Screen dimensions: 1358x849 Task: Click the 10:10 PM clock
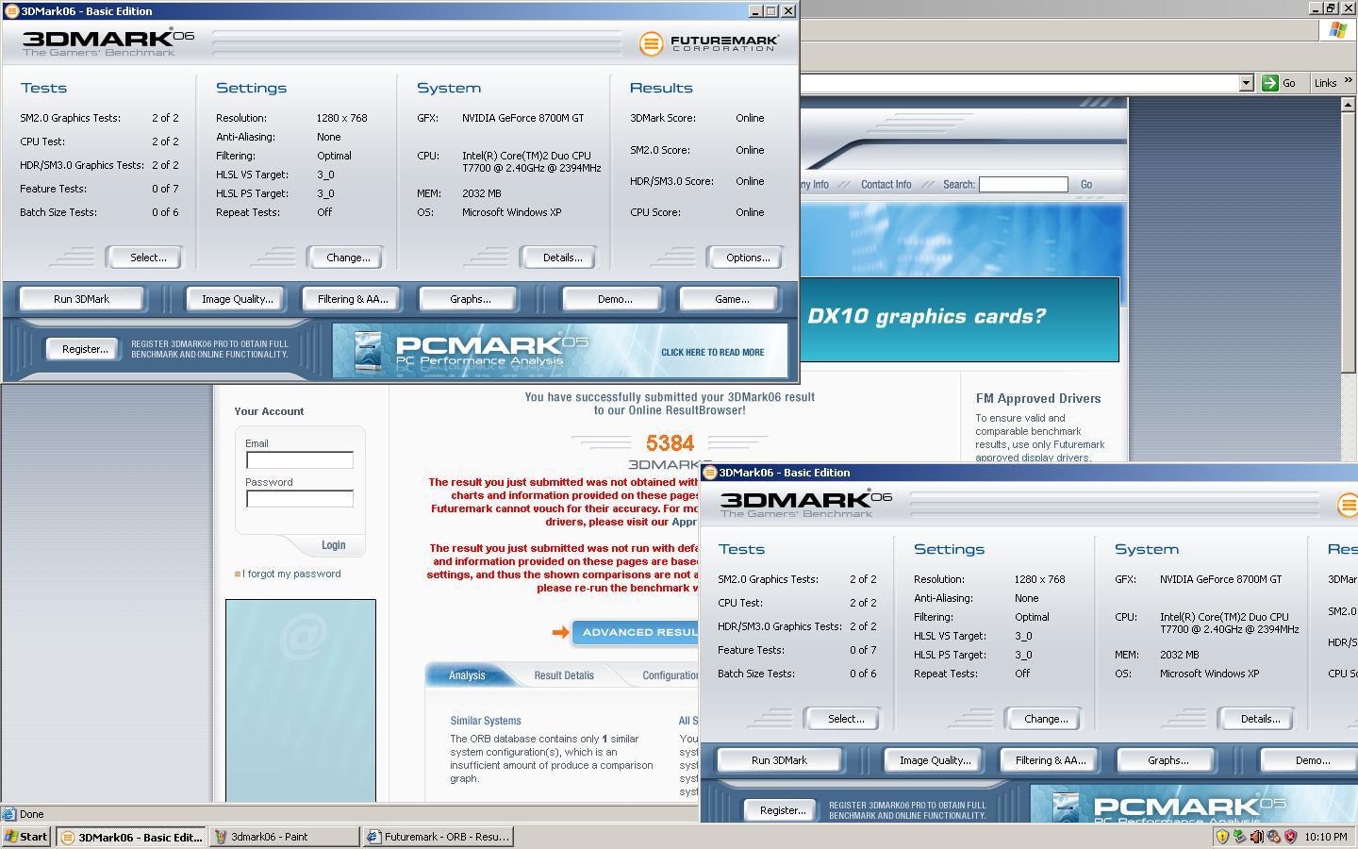pos(1327,837)
